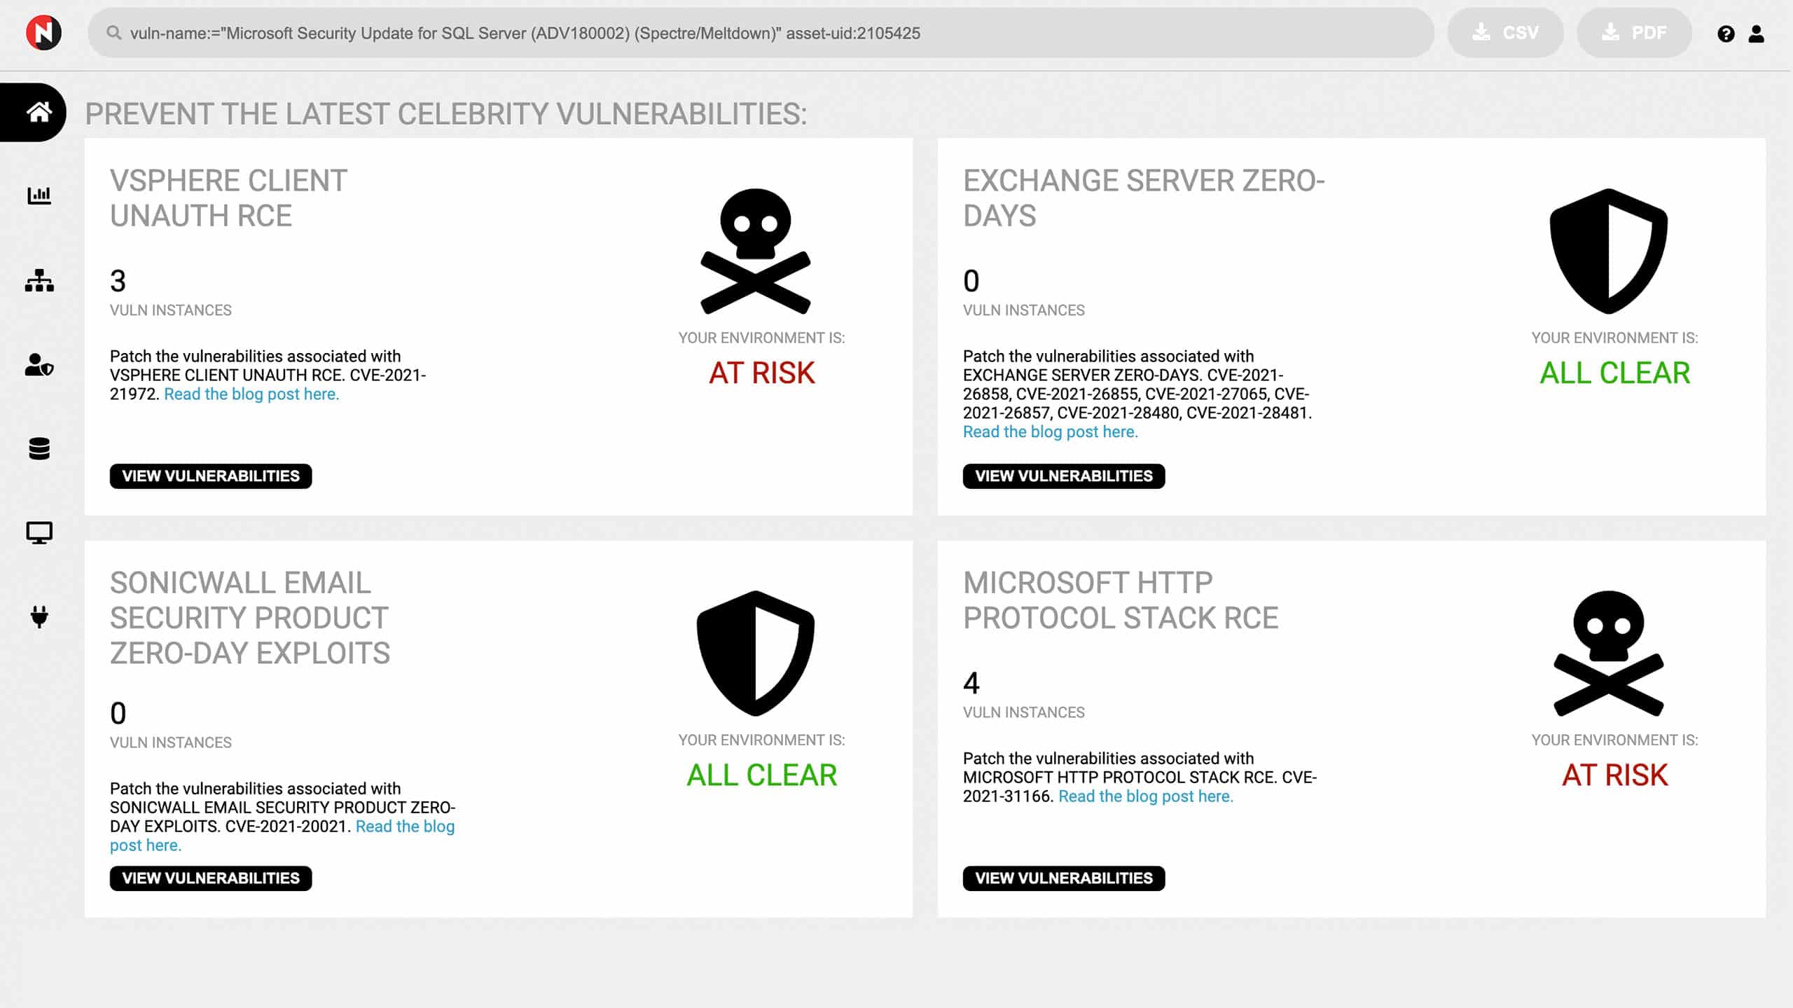View vulnerabilities for SonicWall Email Security
Screen dimensions: 1793x1008
pos(211,878)
